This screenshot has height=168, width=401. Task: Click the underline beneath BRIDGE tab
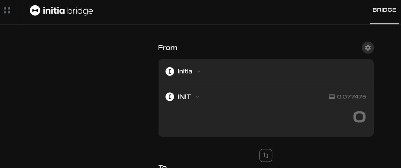[384, 23]
